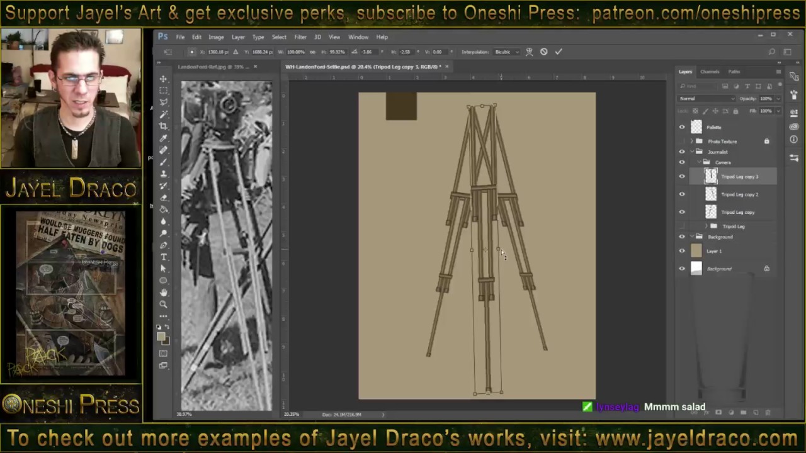This screenshot has height=453, width=806.
Task: Open the Edit Toolbar ellipsis menu
Action: (x=163, y=316)
